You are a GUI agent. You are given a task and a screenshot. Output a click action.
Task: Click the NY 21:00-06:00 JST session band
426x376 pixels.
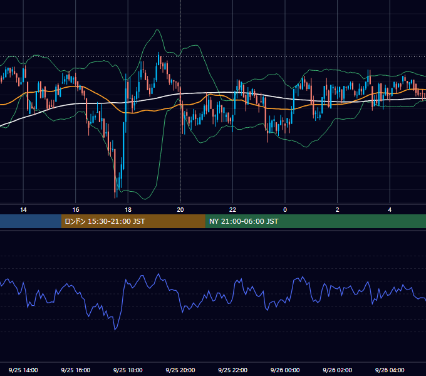pos(315,221)
